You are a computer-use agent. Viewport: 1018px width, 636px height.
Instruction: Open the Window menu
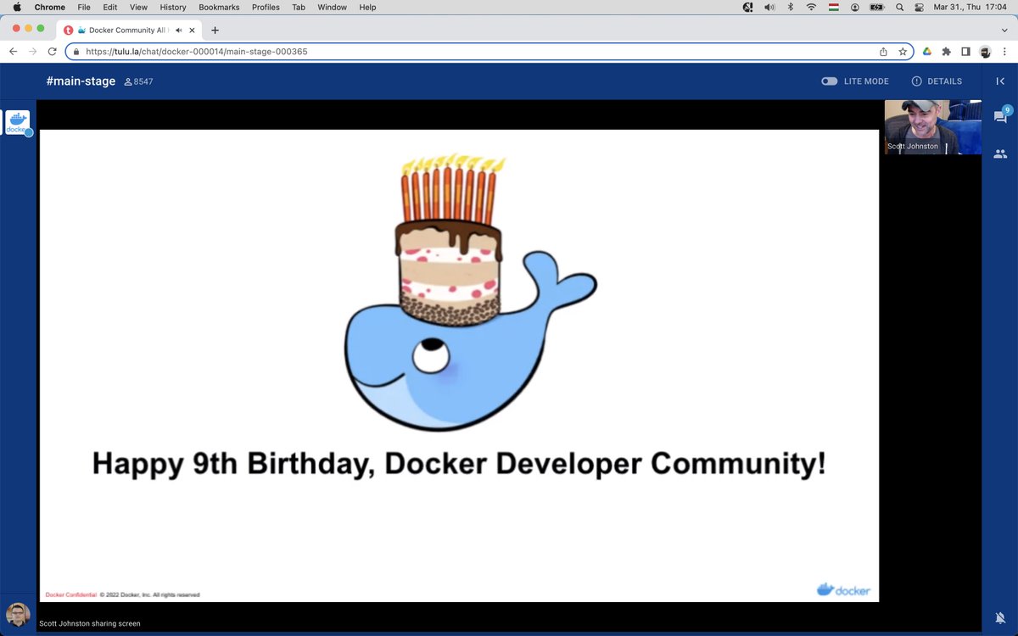[332, 7]
